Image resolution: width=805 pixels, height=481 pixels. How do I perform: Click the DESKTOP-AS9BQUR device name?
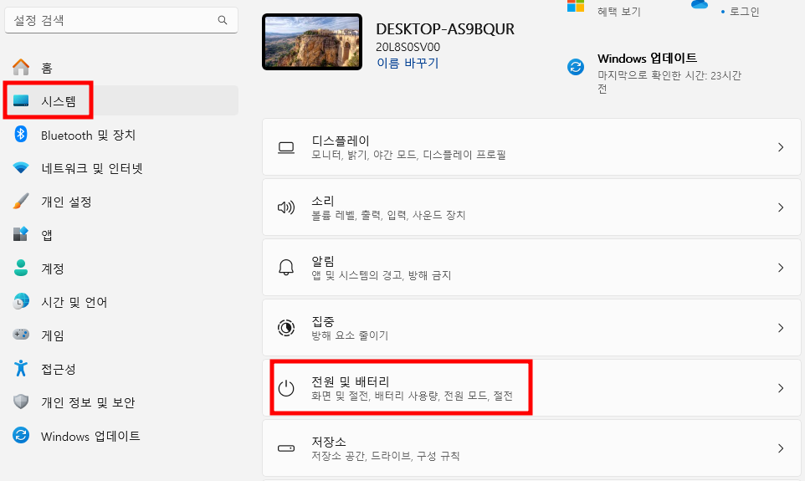pos(445,28)
